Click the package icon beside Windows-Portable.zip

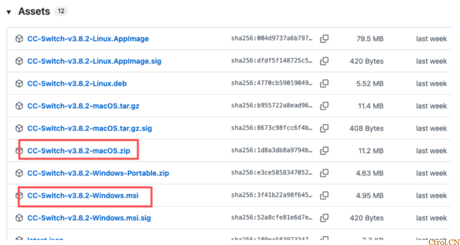coord(19,173)
